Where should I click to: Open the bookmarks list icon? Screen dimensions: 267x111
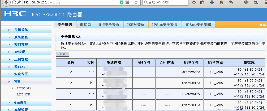click(202, 2)
